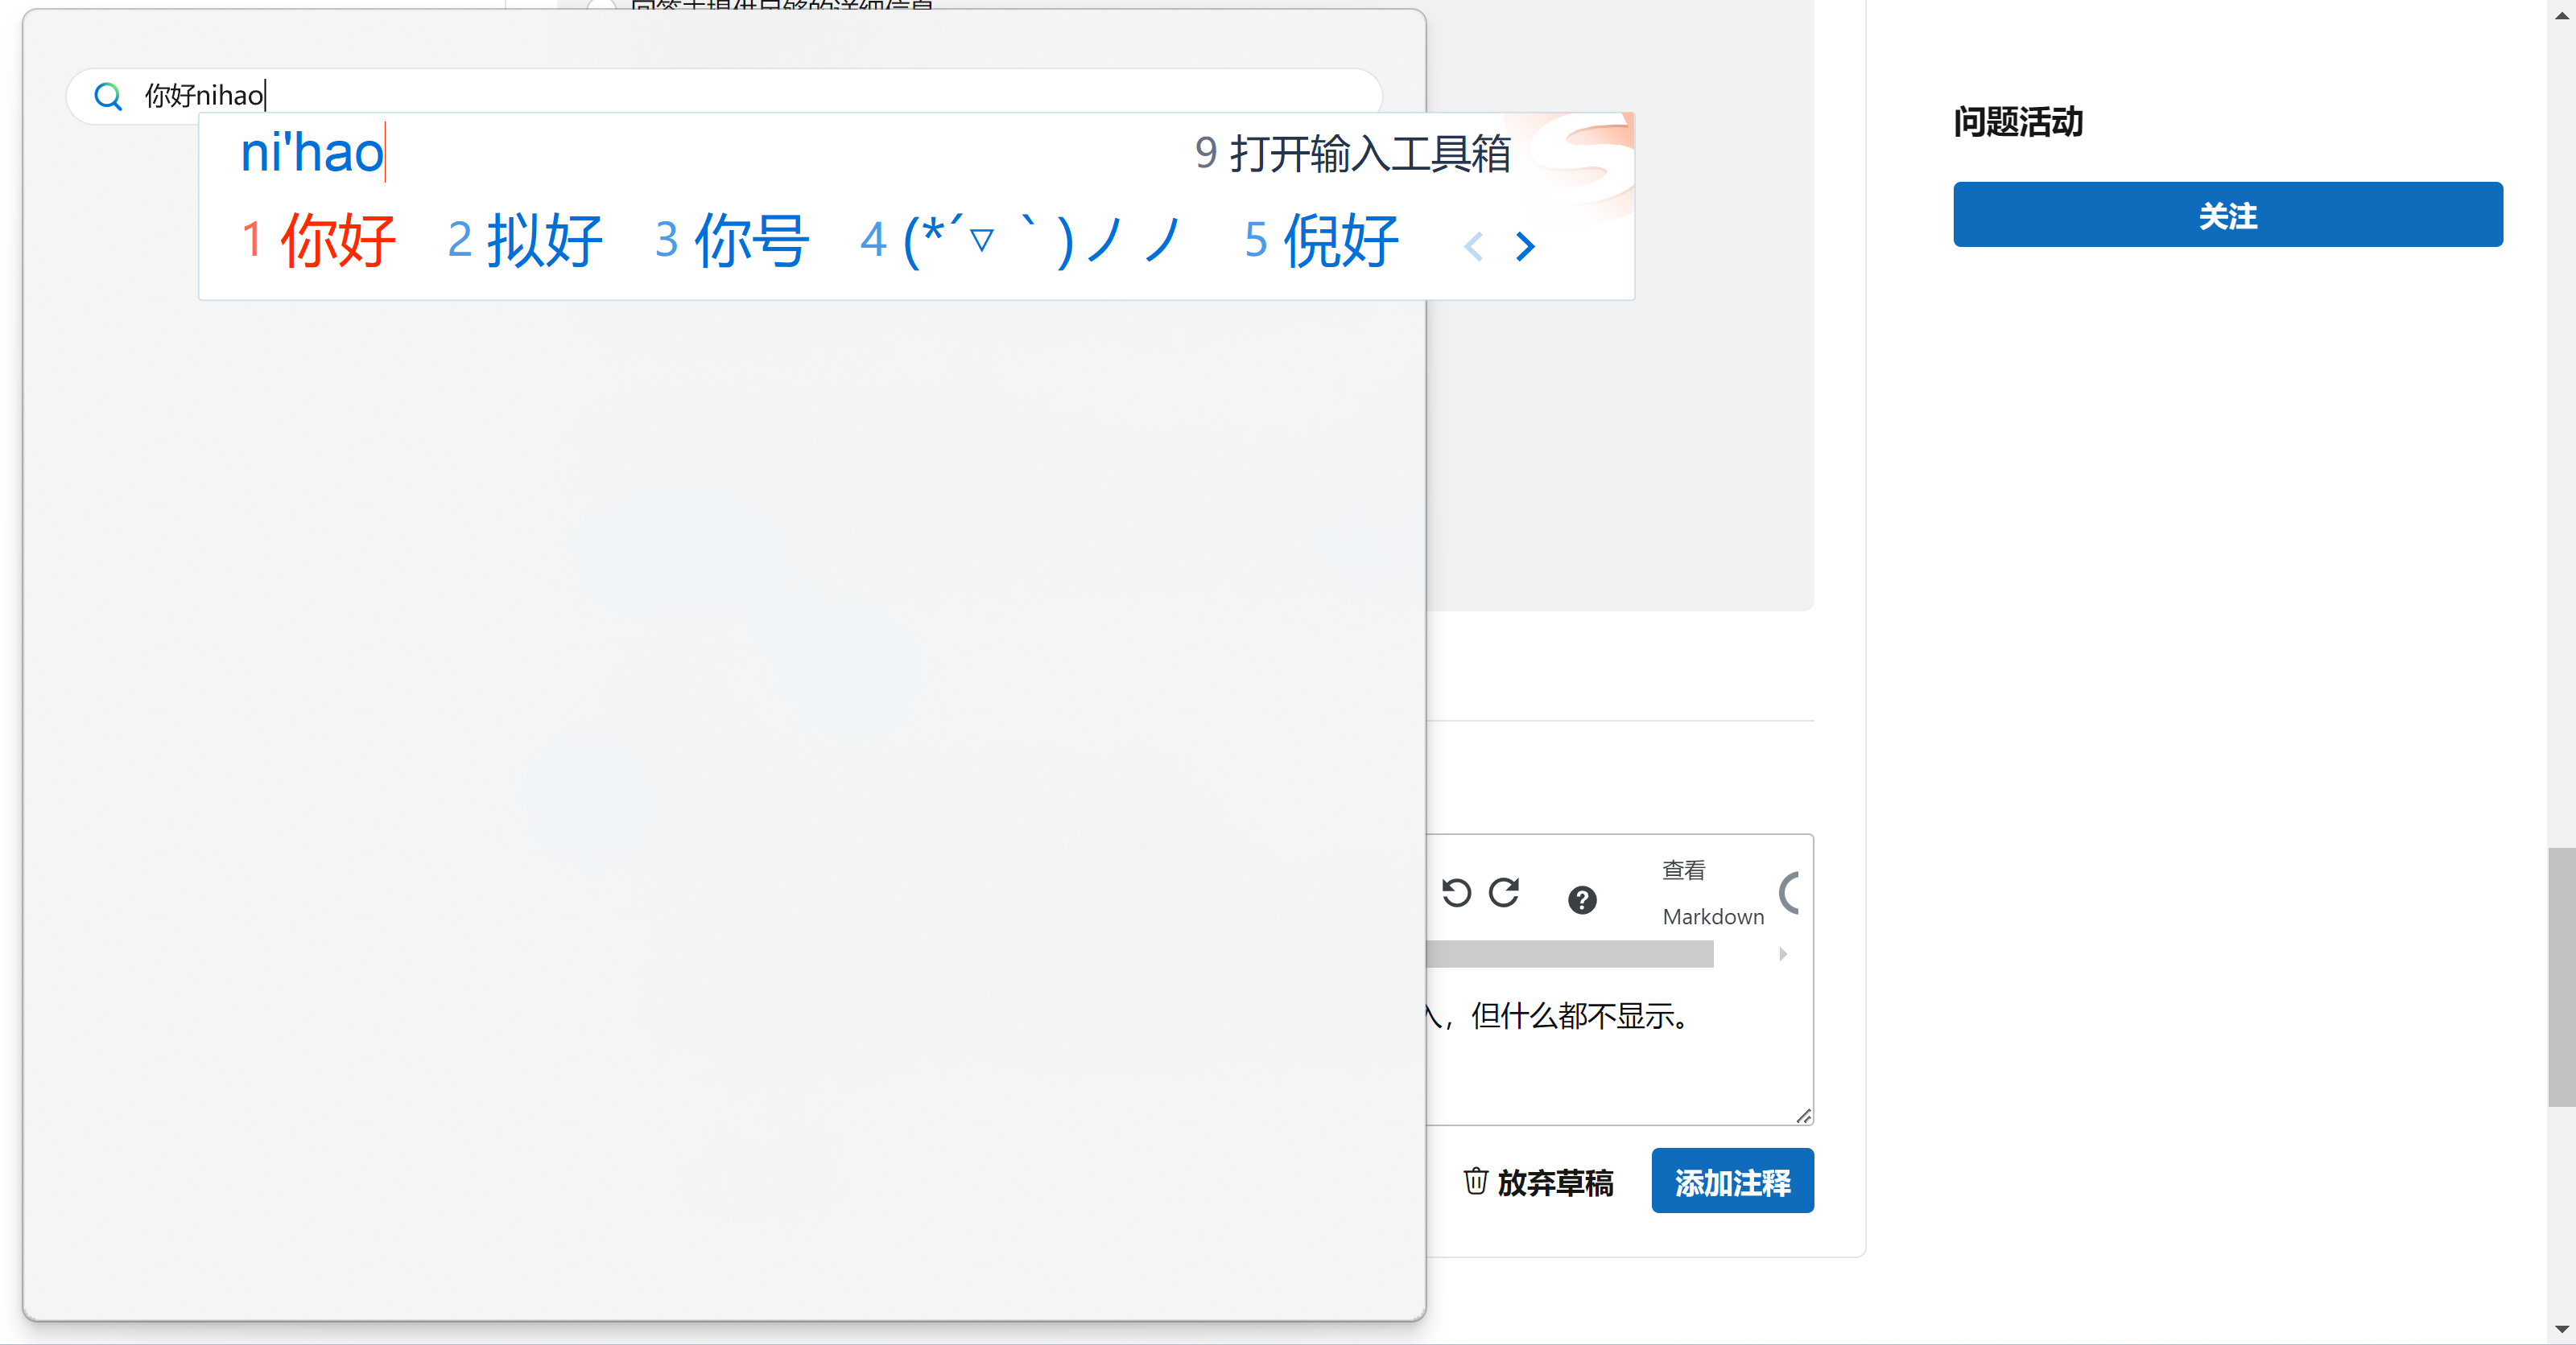Click the 关注 follow button

coord(2228,215)
